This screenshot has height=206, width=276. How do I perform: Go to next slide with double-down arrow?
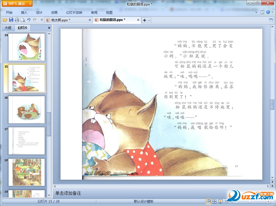coord(272,186)
